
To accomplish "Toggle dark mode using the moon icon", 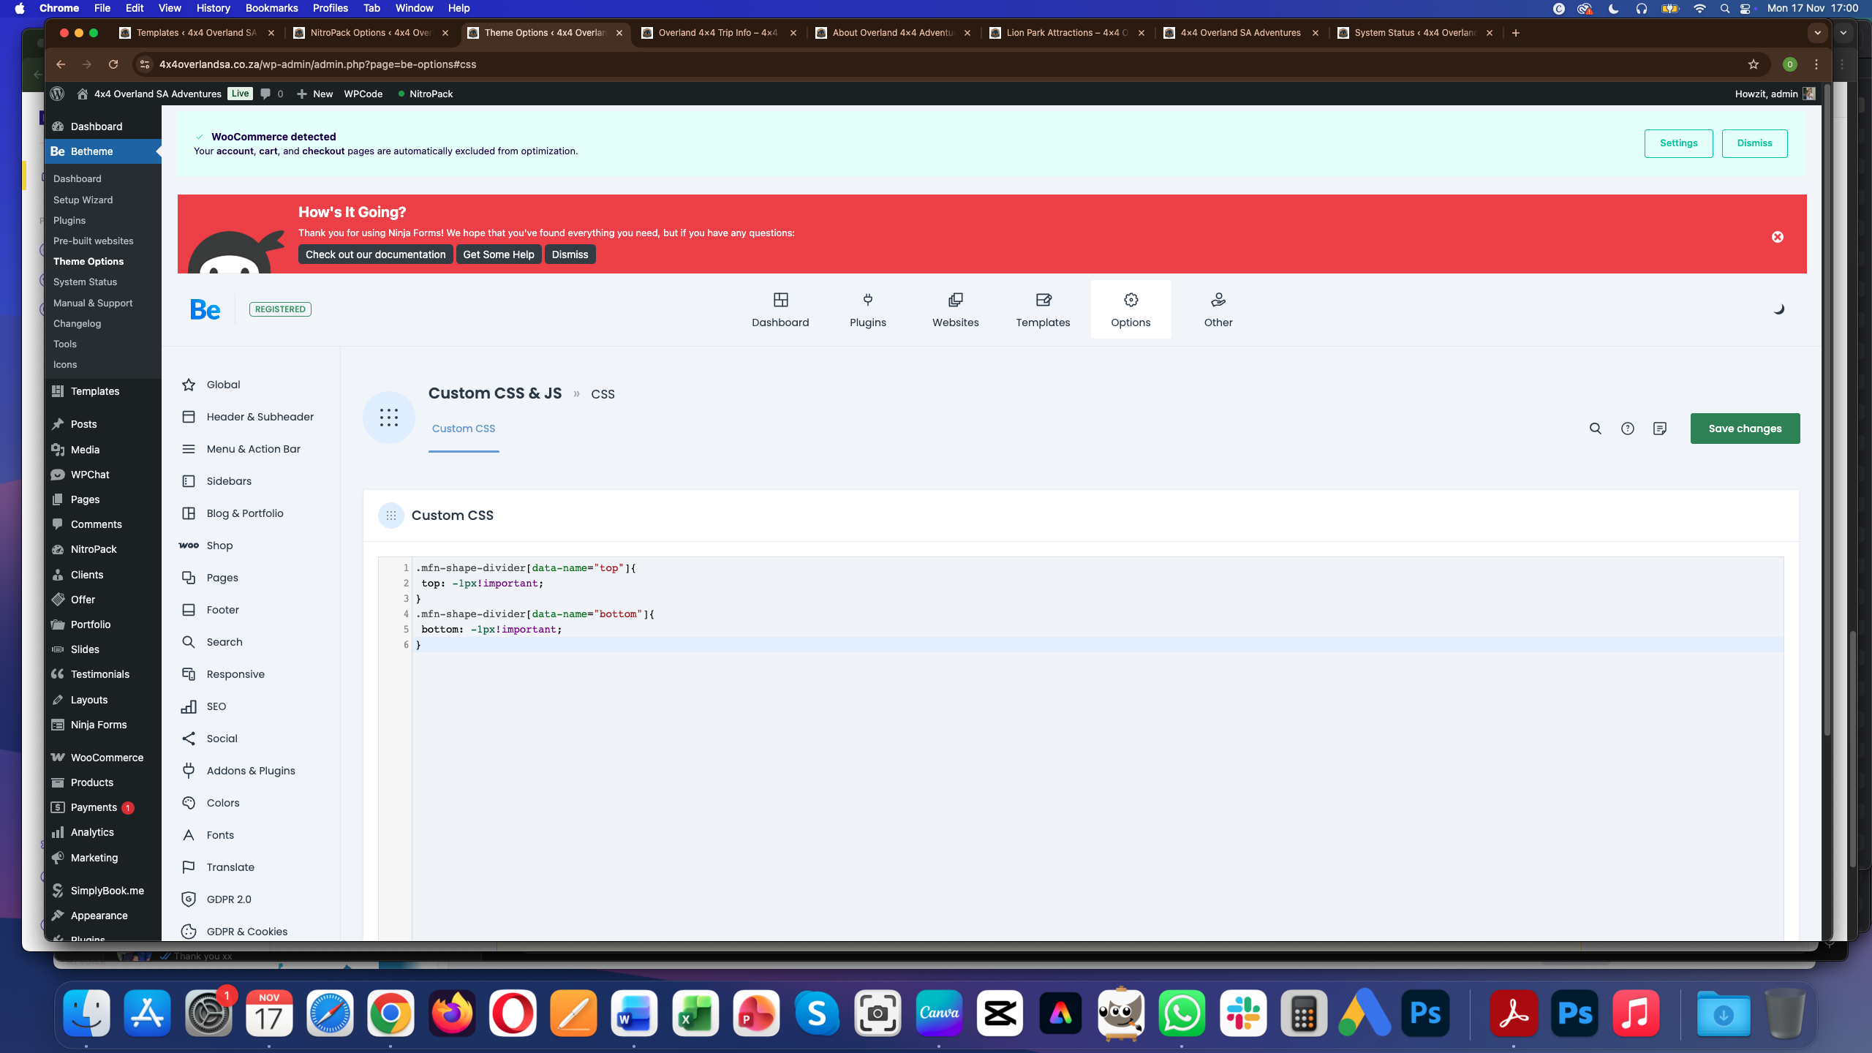I will pos(1778,309).
